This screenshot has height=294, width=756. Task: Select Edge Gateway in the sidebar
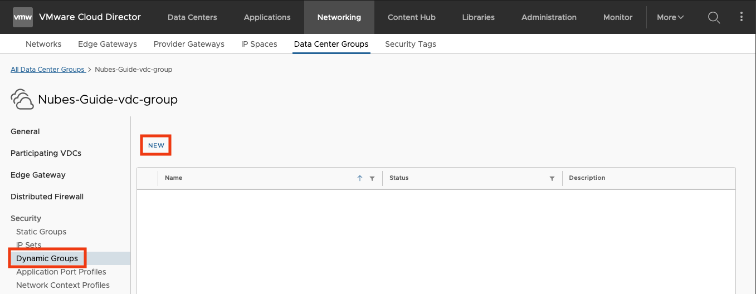point(38,175)
